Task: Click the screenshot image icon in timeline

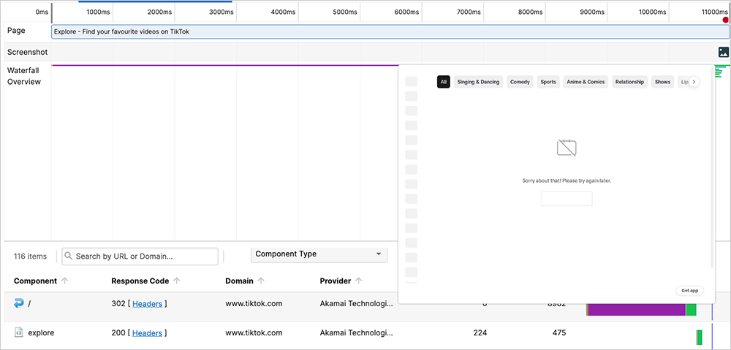Action: (x=723, y=52)
